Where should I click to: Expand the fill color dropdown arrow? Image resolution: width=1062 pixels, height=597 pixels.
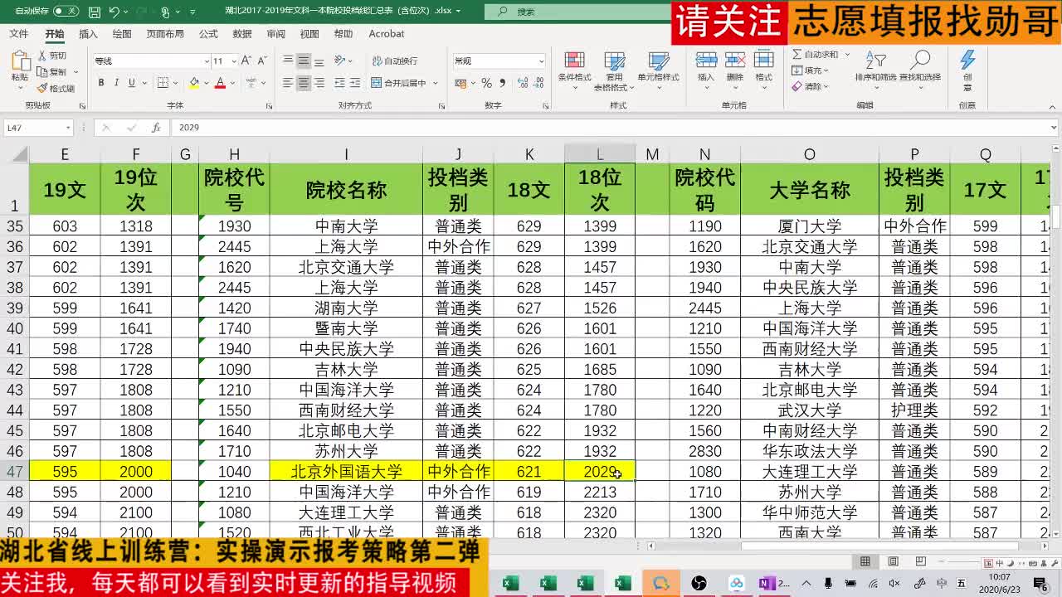coord(205,83)
